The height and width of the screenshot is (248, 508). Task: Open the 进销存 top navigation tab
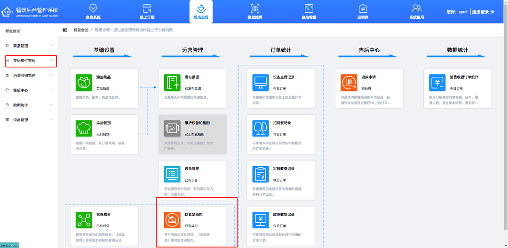coord(363,12)
